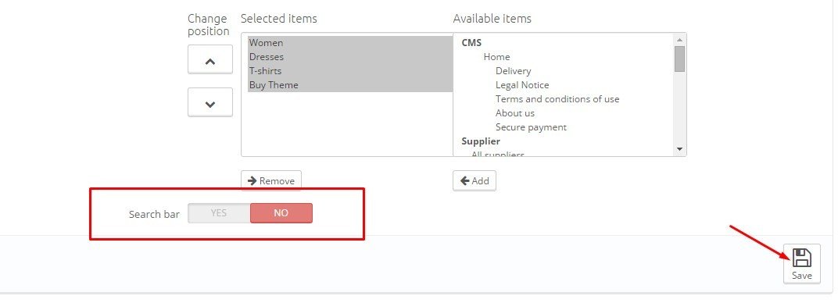Select Supplier group in Available items
Screen dimensions: 838x303
pyautogui.click(x=481, y=141)
